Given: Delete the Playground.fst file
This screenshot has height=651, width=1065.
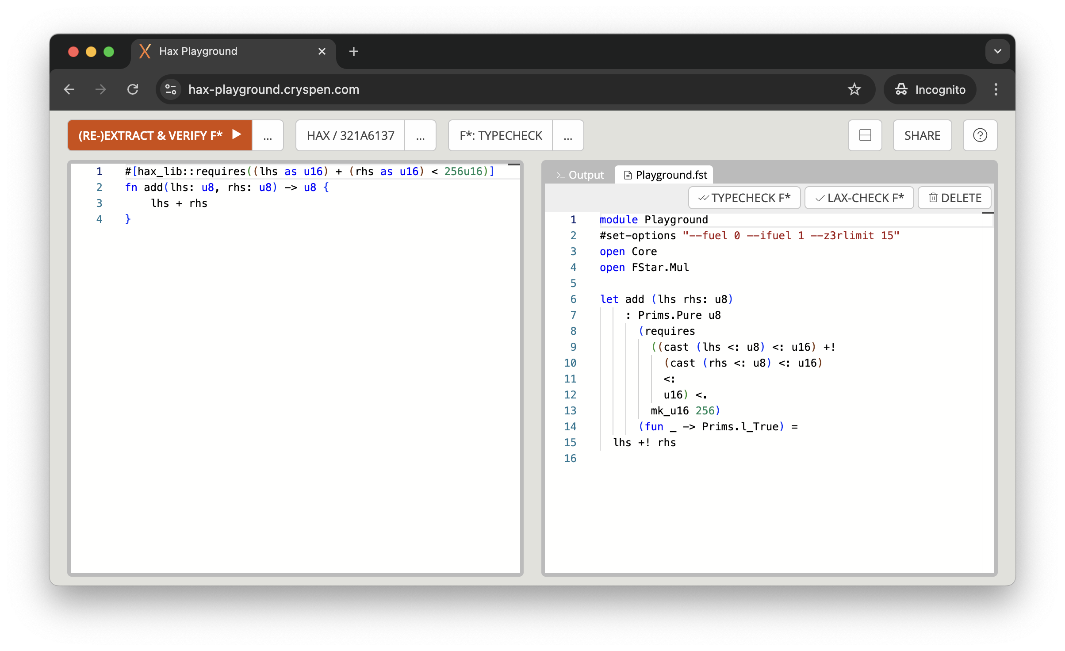Looking at the screenshot, I should [955, 198].
